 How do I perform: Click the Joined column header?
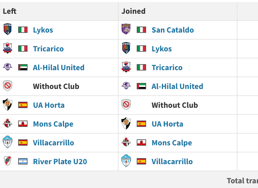click(133, 11)
